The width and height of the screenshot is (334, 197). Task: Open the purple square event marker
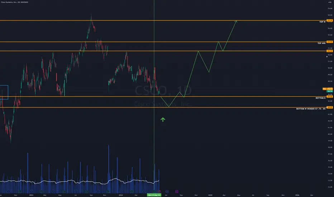tap(177, 192)
